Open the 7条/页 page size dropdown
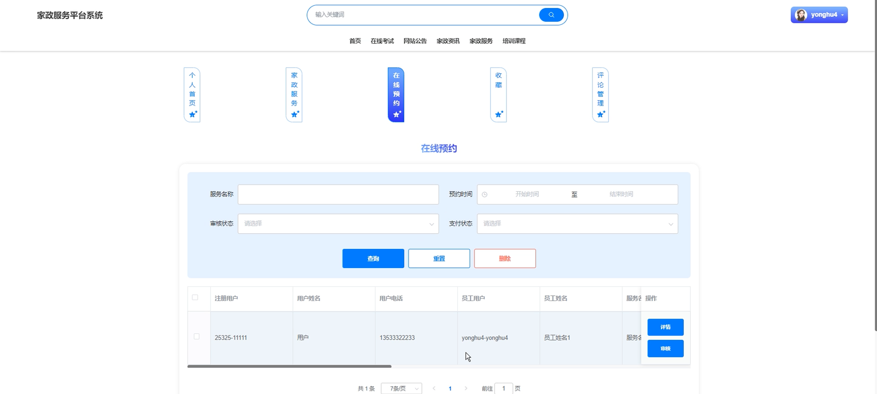The image size is (877, 394). [401, 388]
